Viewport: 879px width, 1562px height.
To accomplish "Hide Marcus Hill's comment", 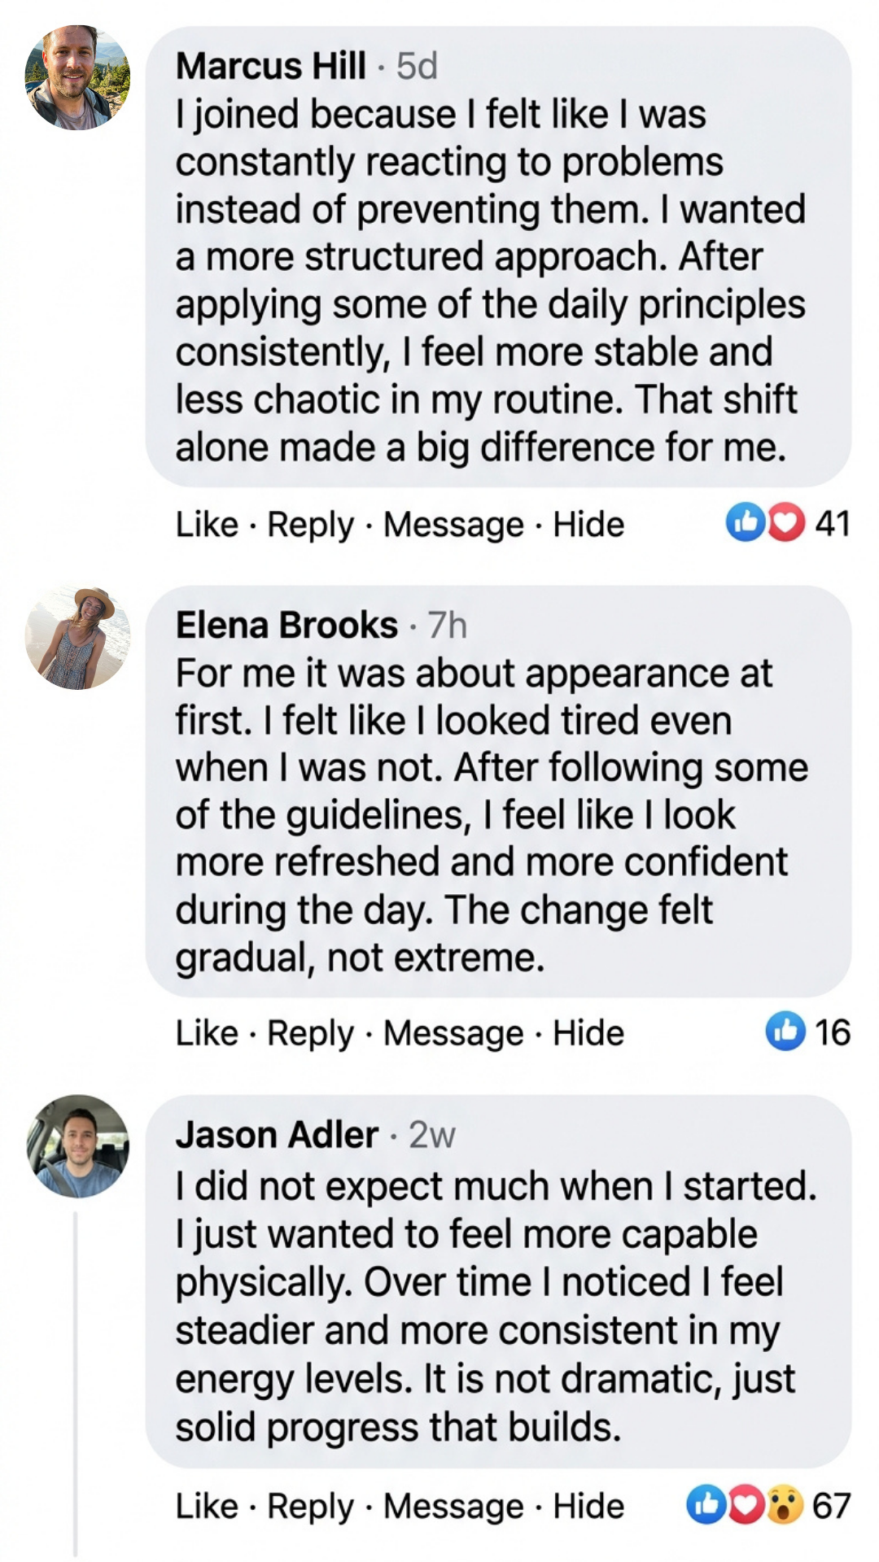I will point(588,526).
